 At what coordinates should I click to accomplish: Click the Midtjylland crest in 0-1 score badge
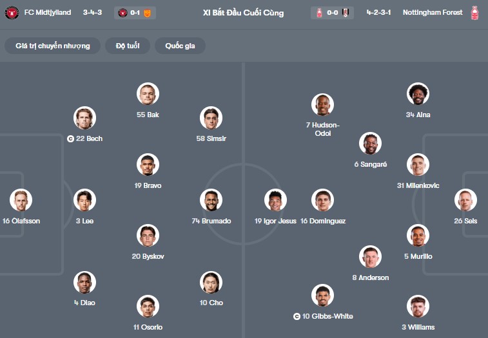pyautogui.click(x=123, y=13)
